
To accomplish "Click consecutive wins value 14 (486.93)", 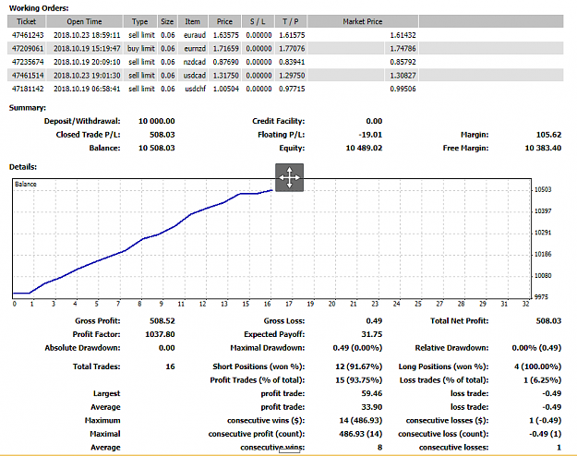I will pyautogui.click(x=361, y=420).
